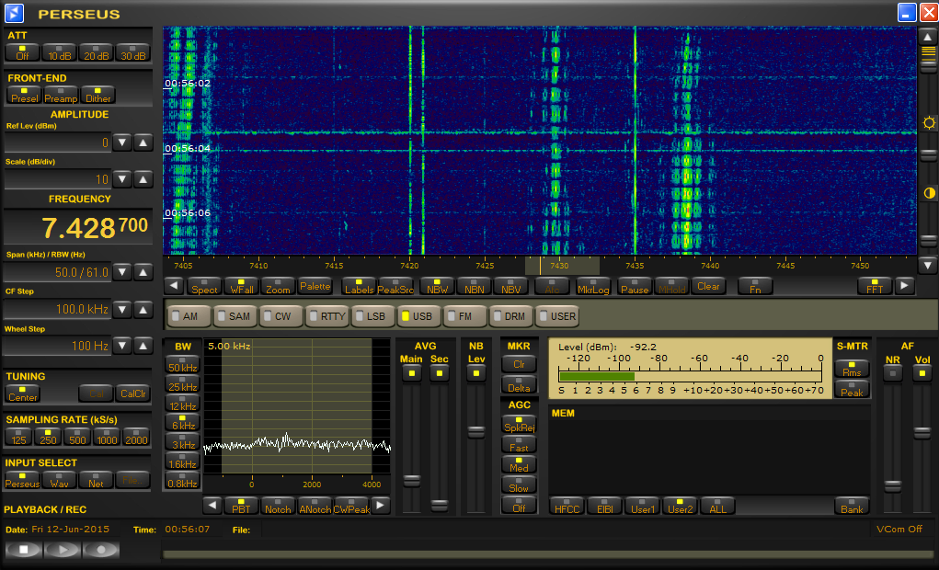Enable the Notch filter
The height and width of the screenshot is (570, 939).
click(278, 506)
